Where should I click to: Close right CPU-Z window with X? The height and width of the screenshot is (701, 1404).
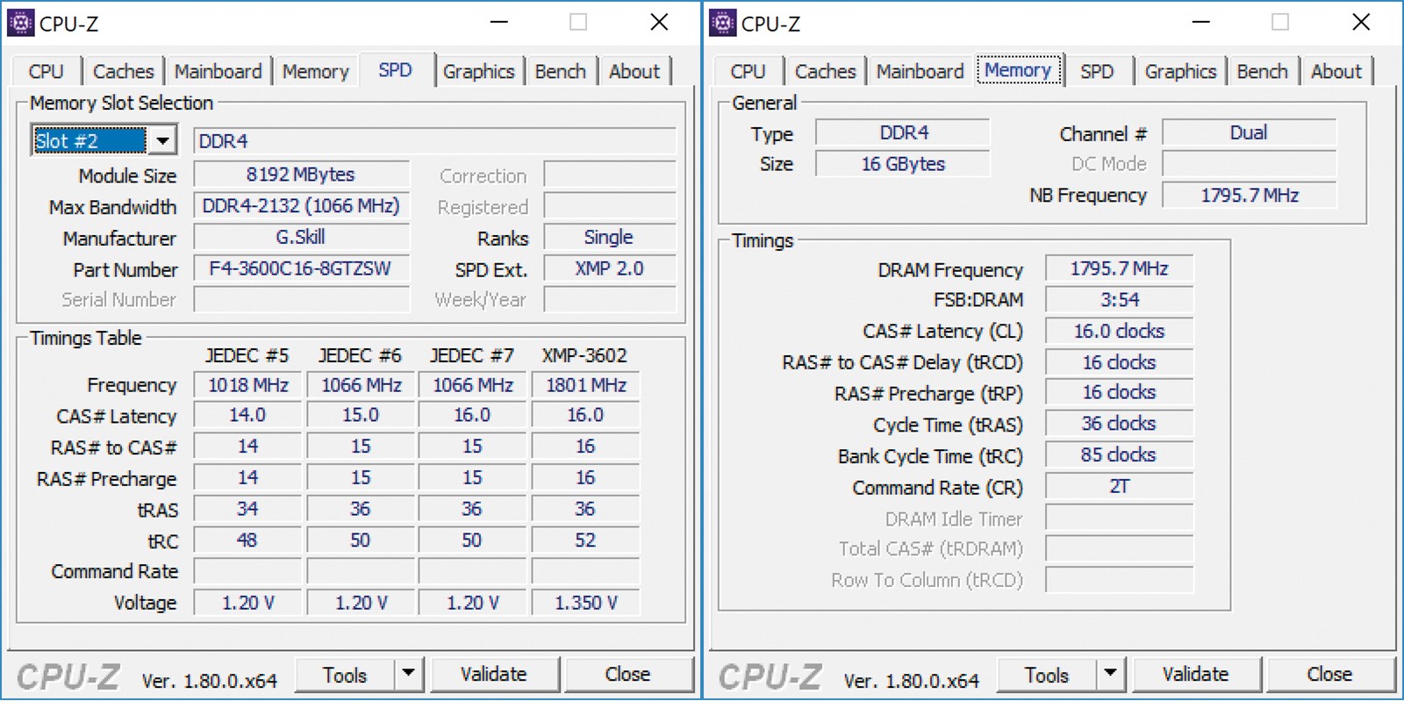click(x=1361, y=23)
